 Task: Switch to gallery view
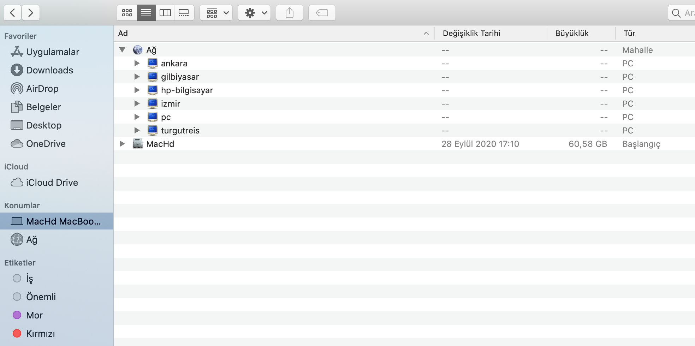click(x=184, y=13)
